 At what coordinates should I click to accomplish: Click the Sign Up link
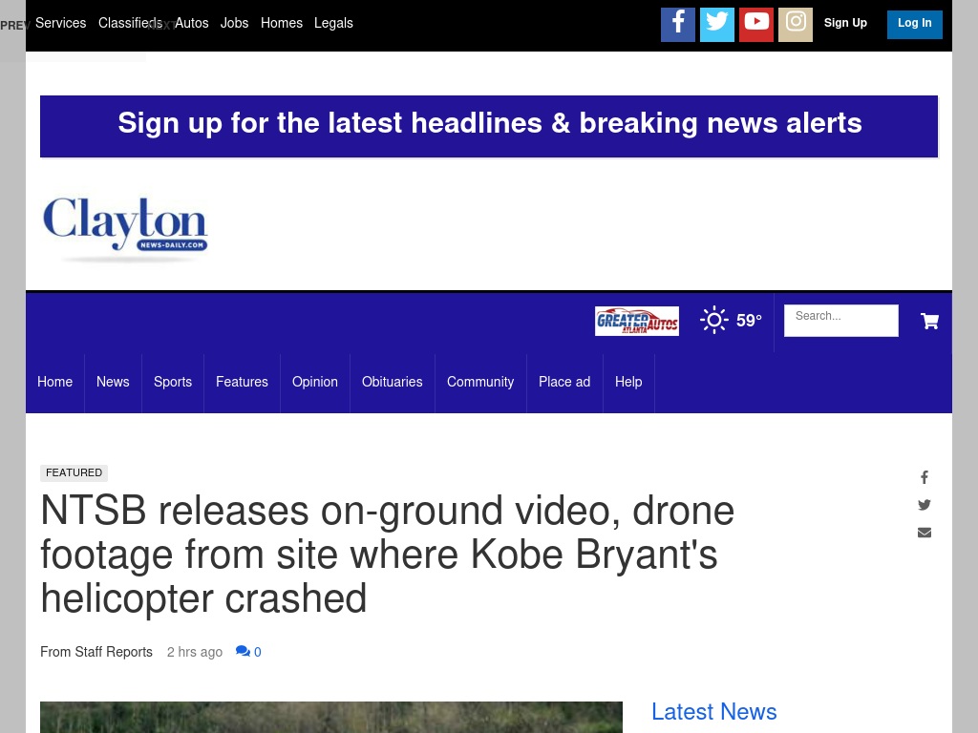[x=845, y=23]
